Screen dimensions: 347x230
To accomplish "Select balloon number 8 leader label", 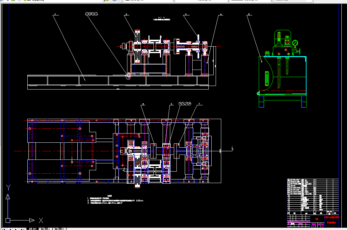I will [249, 14].
